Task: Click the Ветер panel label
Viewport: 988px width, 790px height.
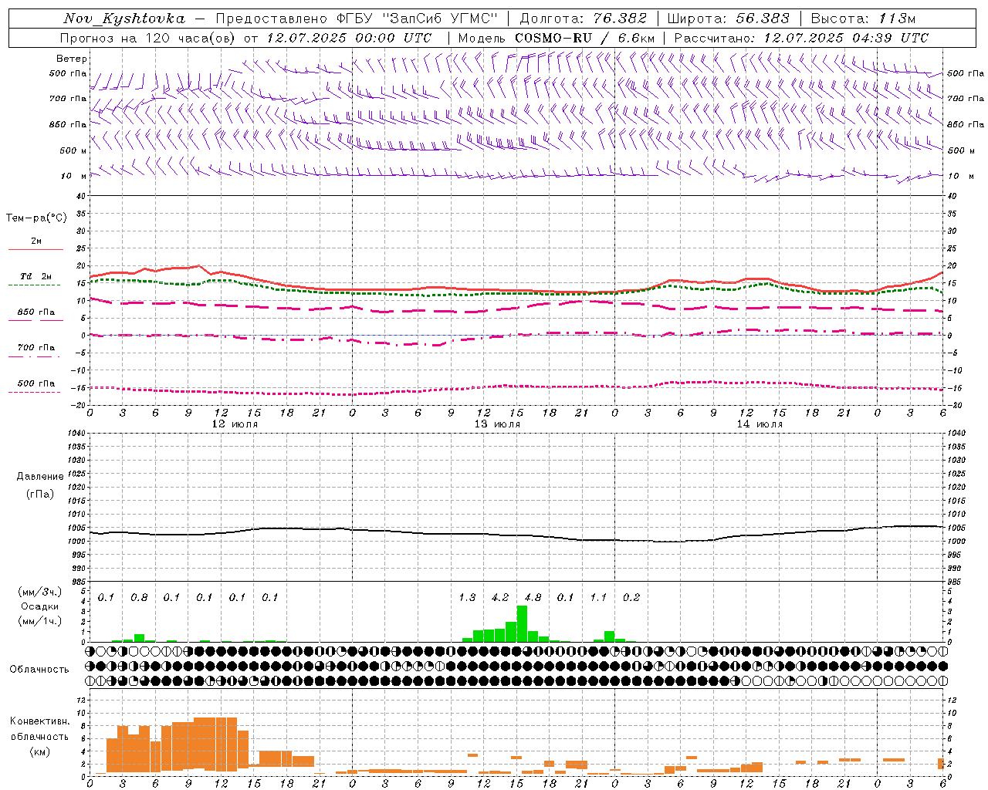Action: coord(72,59)
